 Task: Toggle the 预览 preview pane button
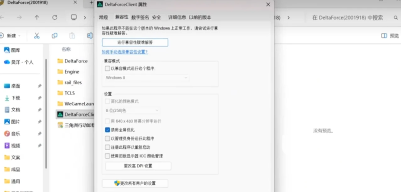click(390, 36)
